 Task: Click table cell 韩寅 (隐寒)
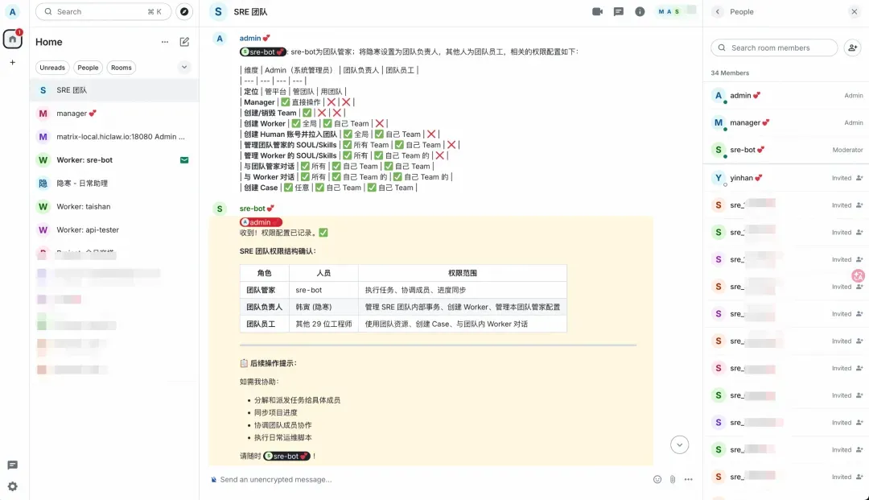pyautogui.click(x=323, y=307)
